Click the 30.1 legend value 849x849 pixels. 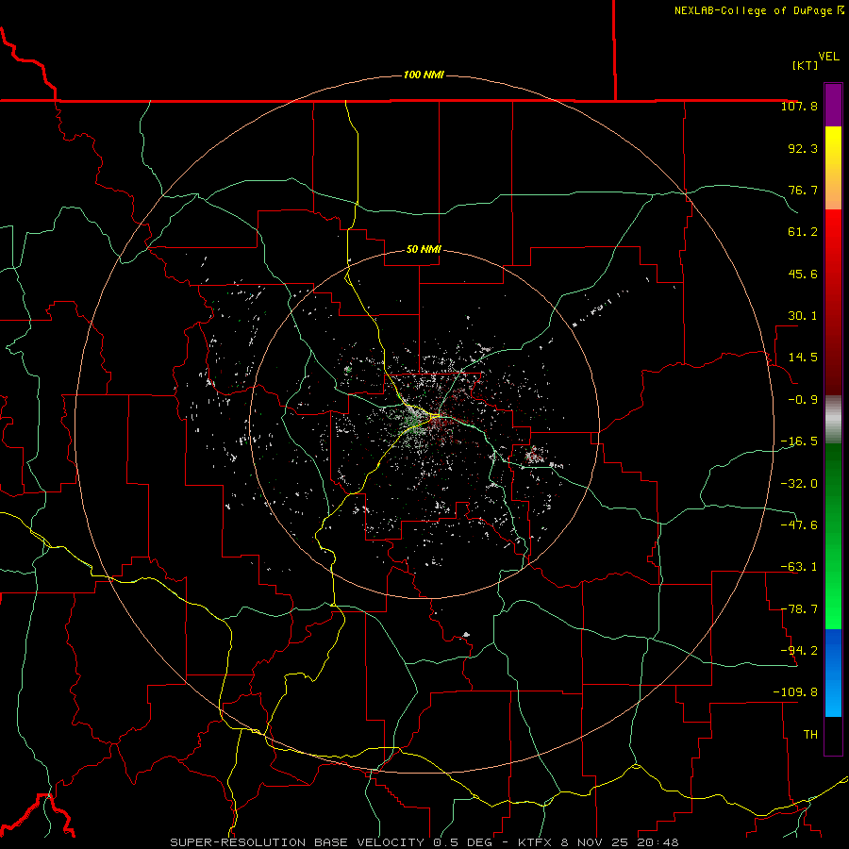(803, 316)
